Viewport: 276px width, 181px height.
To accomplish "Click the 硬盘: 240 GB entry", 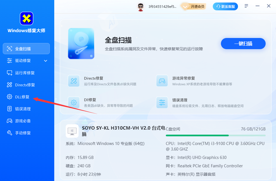I will [78, 166].
